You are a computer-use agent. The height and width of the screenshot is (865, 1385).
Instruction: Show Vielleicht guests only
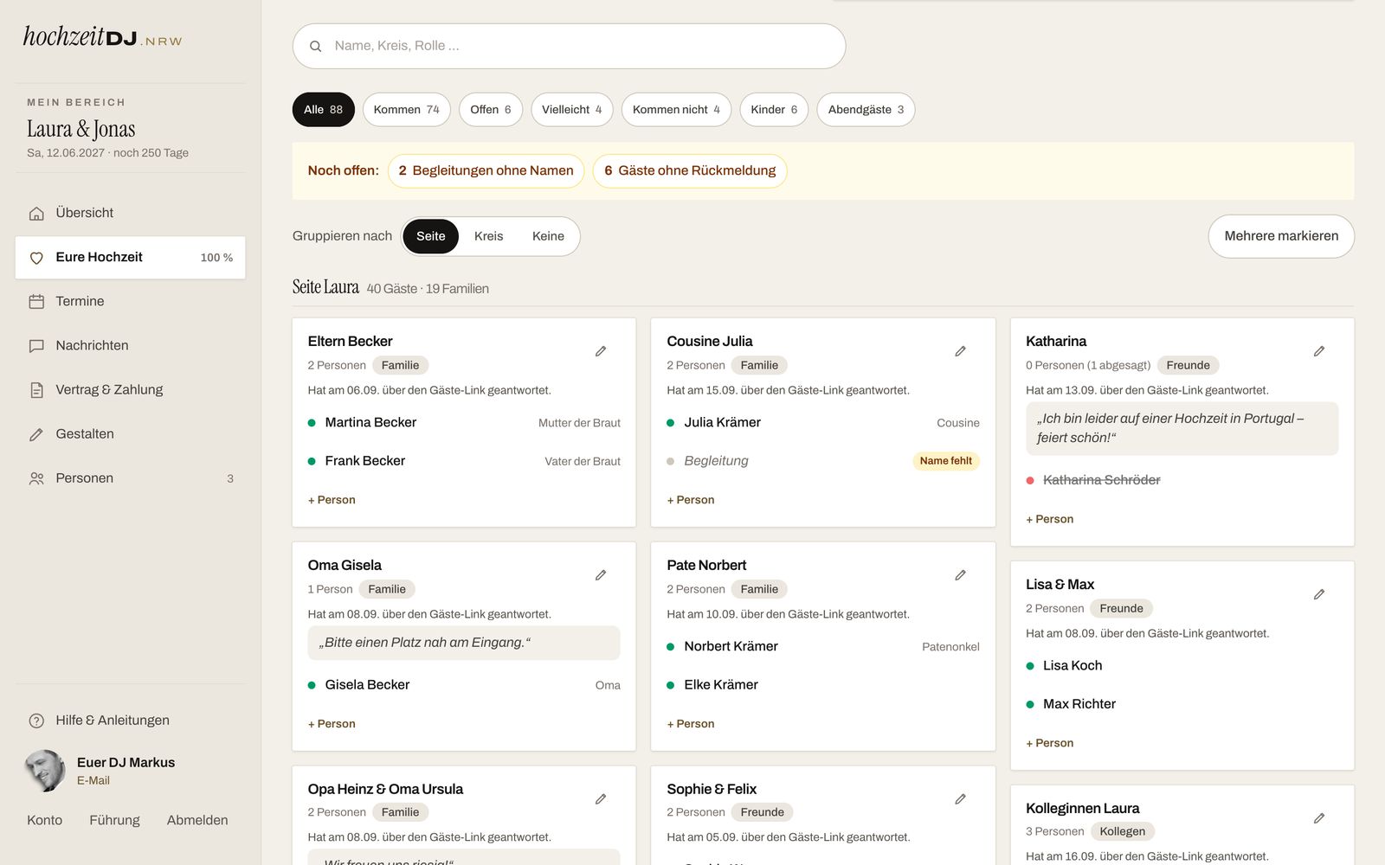[x=572, y=110]
